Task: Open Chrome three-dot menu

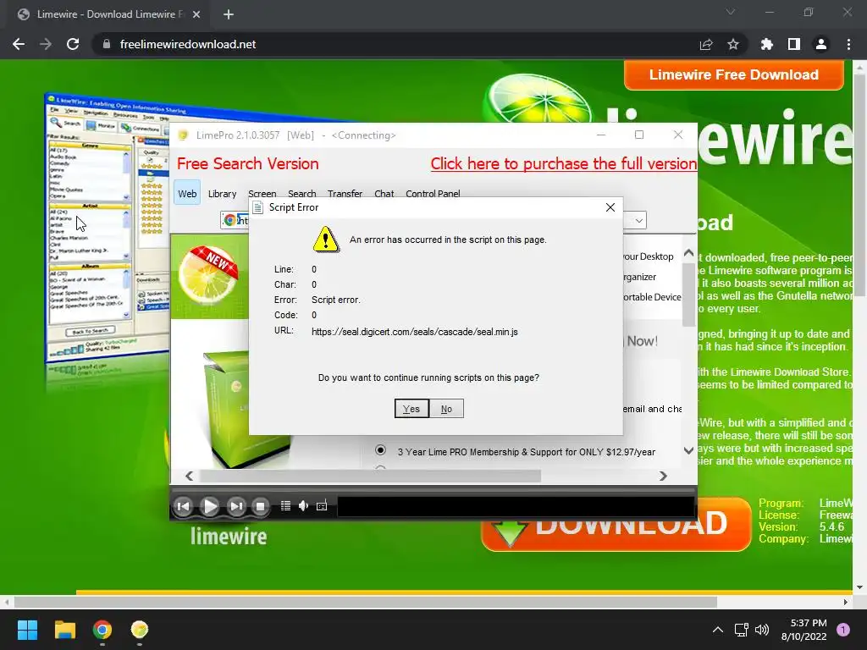Action: click(848, 44)
